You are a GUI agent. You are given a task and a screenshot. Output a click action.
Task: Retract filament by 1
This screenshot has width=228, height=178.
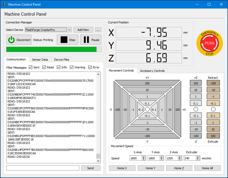(213, 97)
